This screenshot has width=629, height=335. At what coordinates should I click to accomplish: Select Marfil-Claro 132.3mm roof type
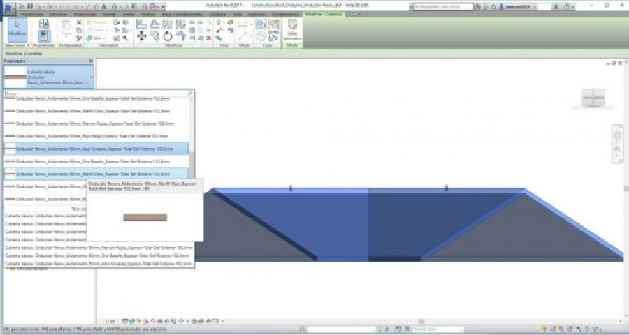pos(96,174)
